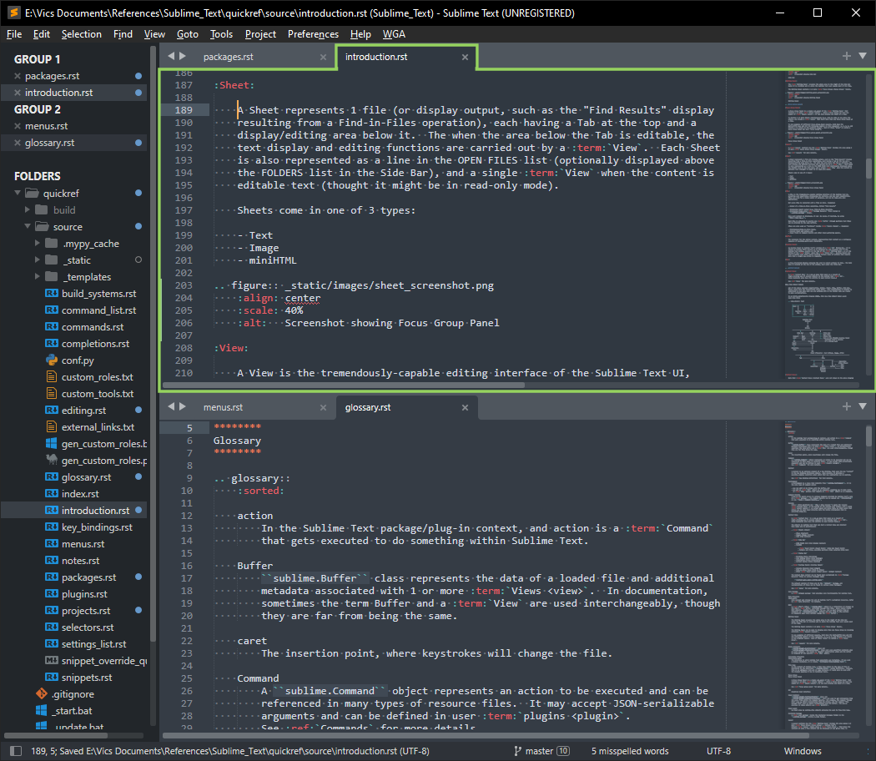
Task: Click the left tab-scroll arrow in top pane
Action: coord(171,56)
